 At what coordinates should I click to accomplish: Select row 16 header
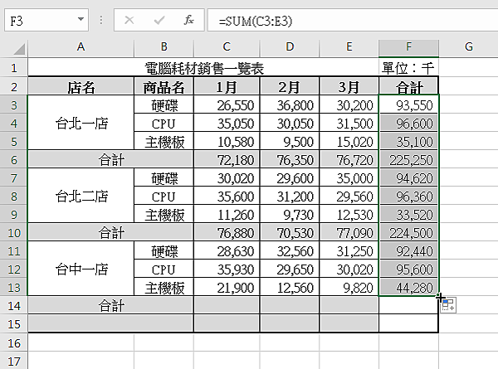(13, 342)
